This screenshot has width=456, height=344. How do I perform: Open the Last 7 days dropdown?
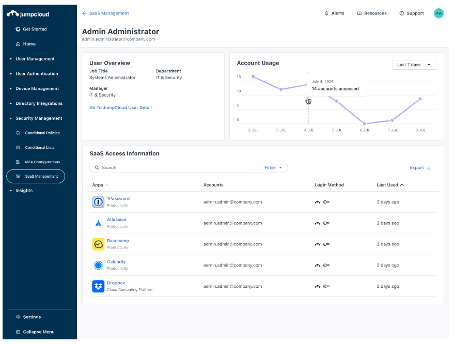(414, 65)
